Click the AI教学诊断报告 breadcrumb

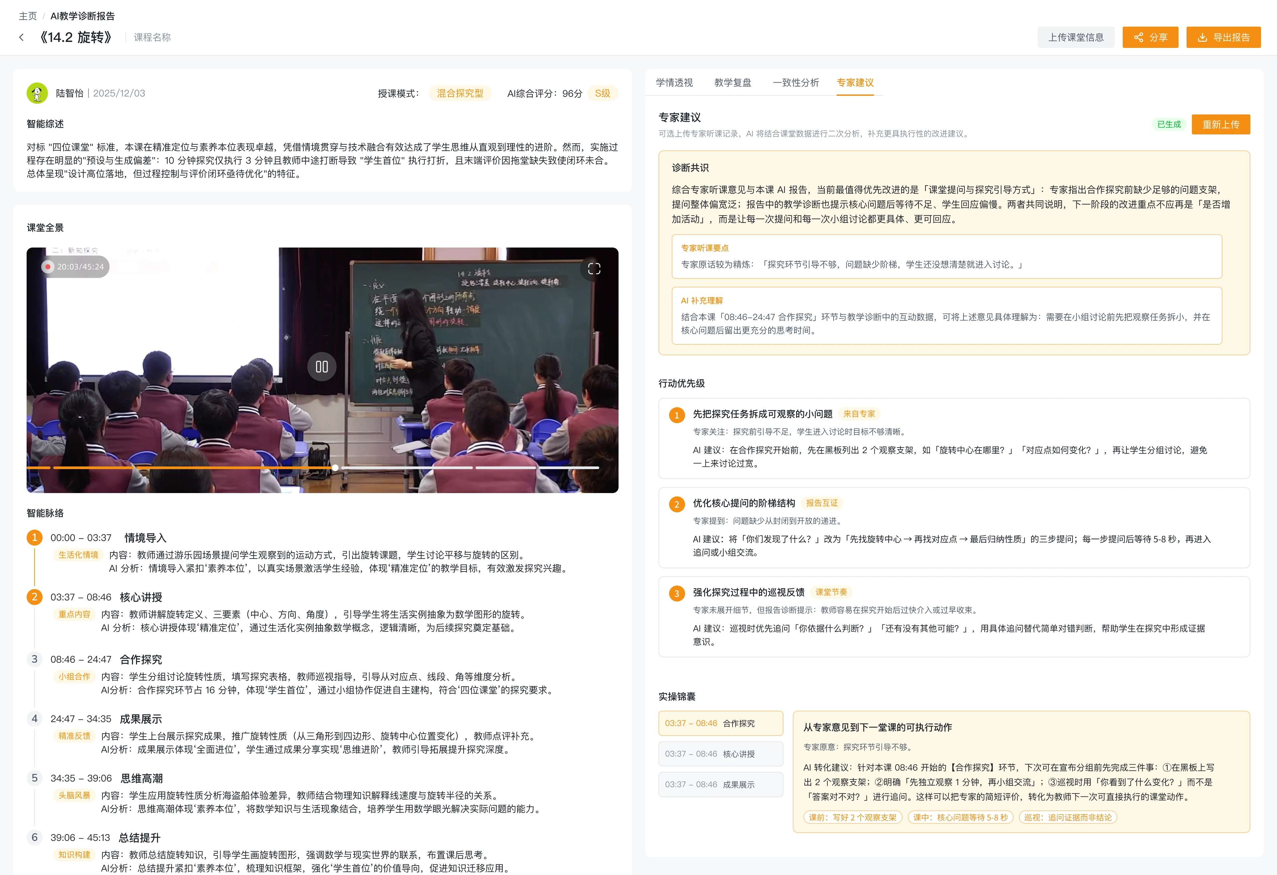[82, 16]
